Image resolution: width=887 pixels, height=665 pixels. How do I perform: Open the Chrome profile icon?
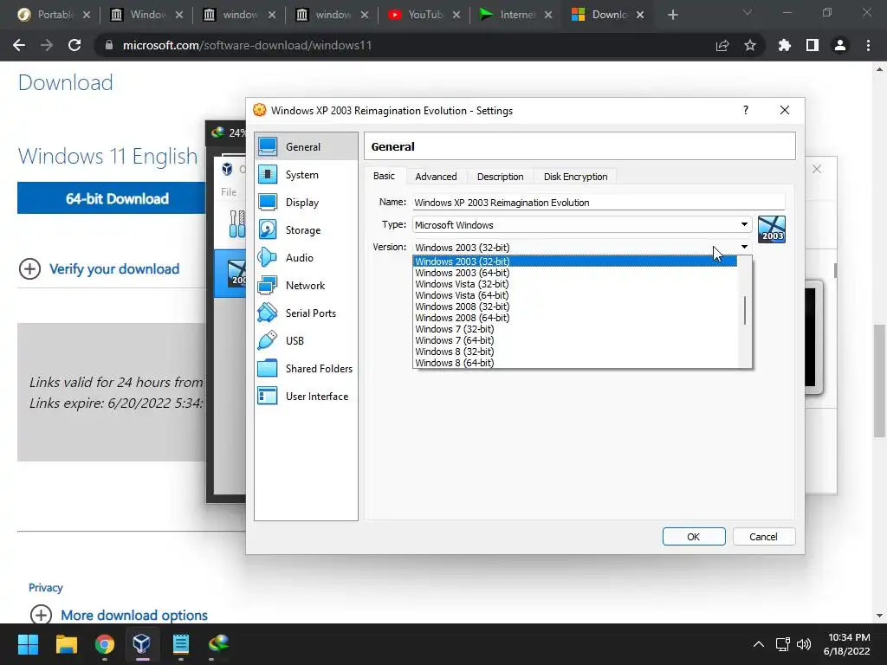[840, 45]
